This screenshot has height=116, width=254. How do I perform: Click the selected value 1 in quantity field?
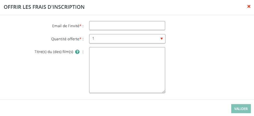click(x=93, y=38)
